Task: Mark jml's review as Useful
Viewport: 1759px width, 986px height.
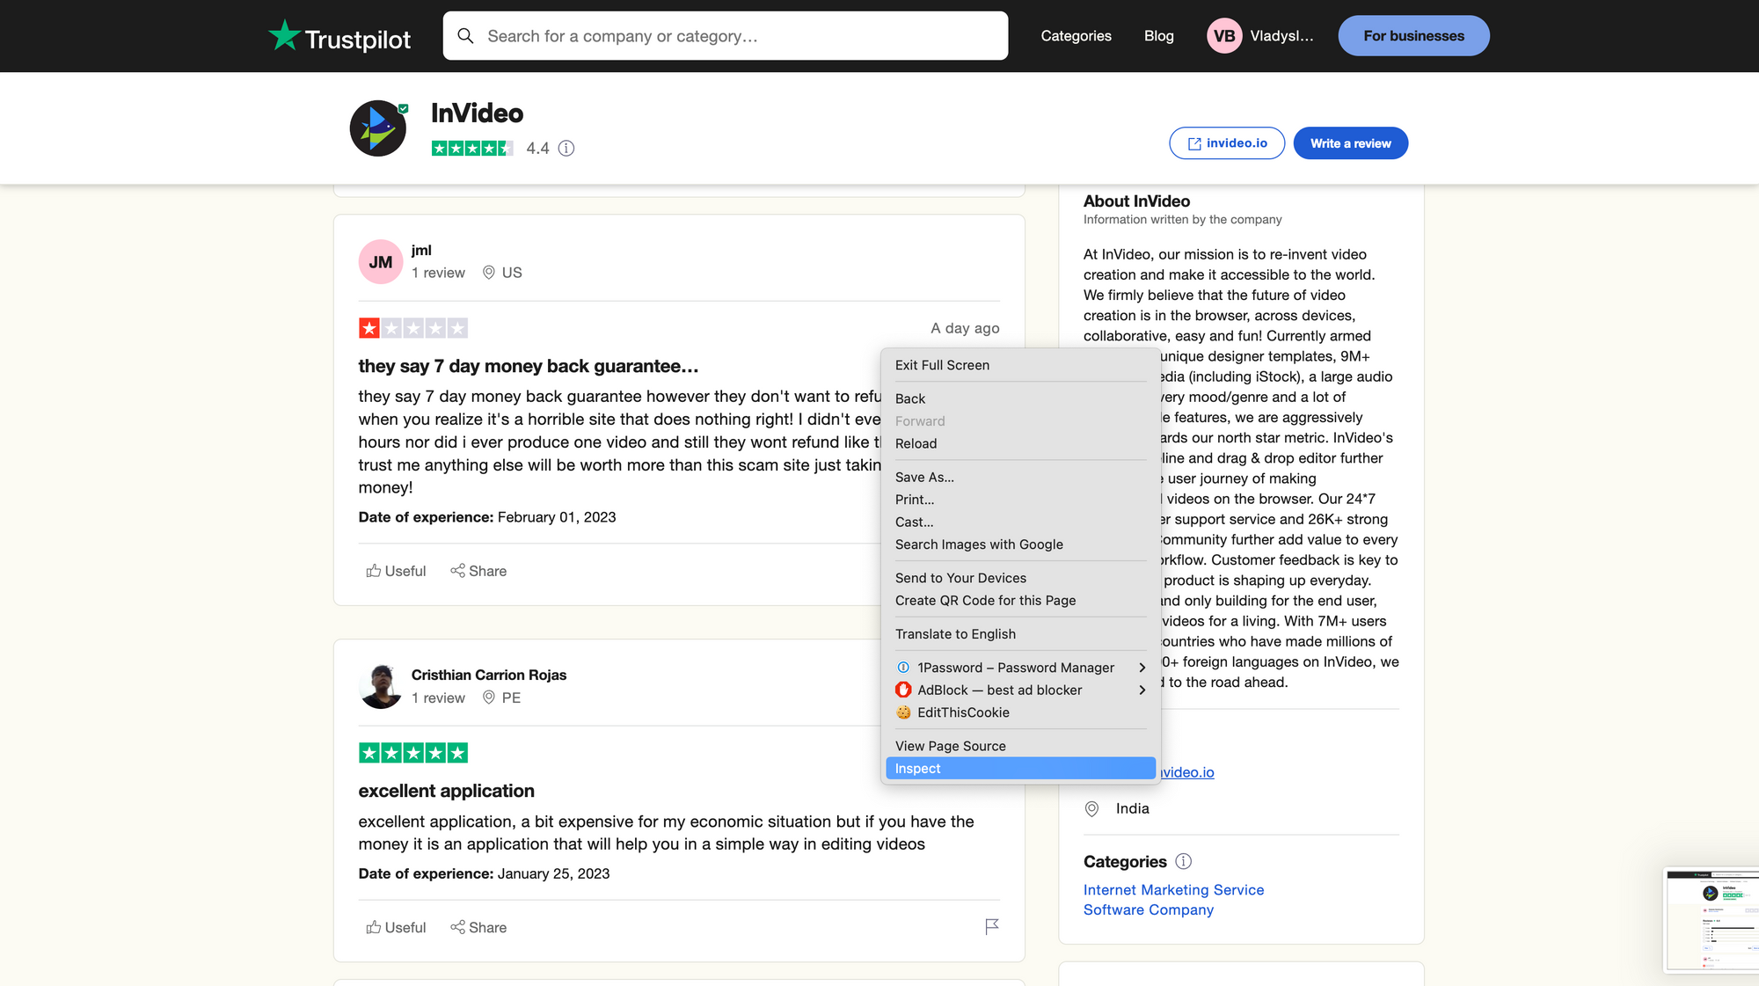Action: pyautogui.click(x=396, y=571)
